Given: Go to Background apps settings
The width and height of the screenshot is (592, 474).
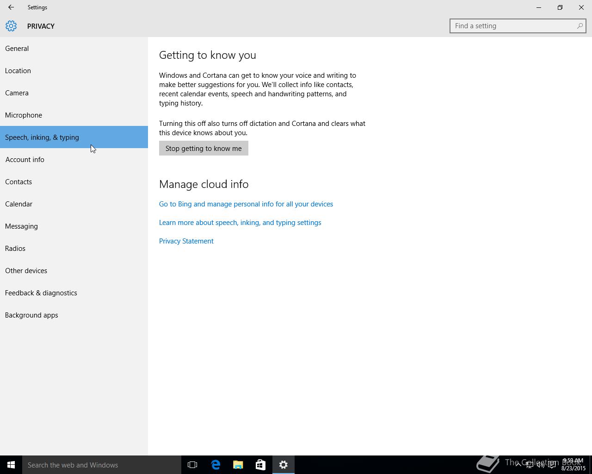Looking at the screenshot, I should coord(74,315).
